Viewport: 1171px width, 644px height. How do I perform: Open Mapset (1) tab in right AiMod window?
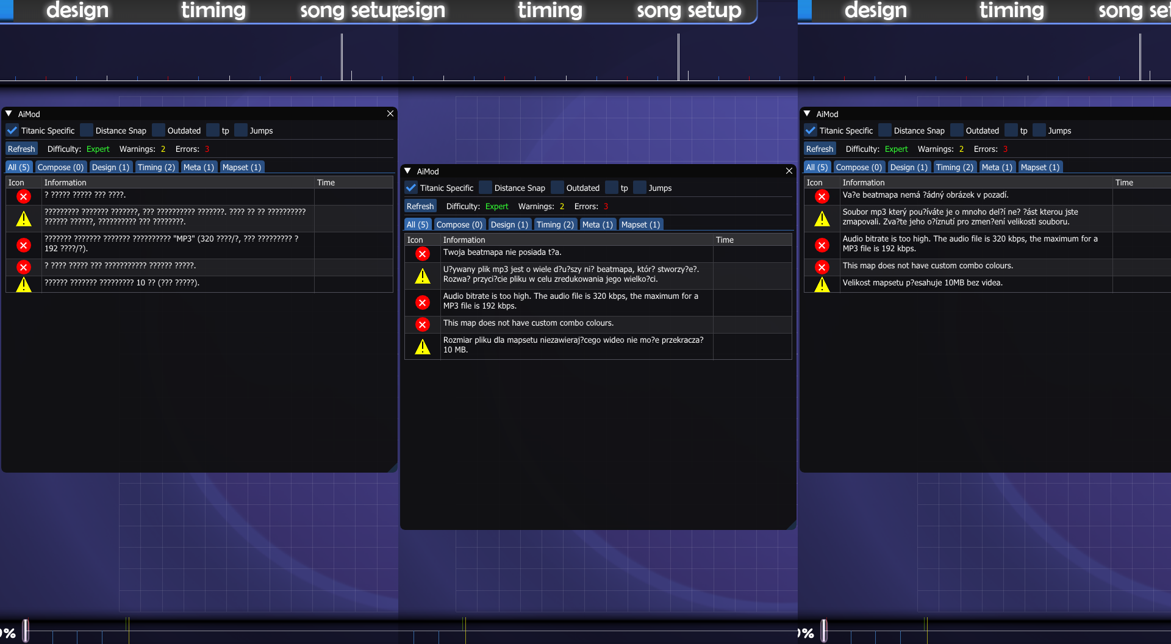(1040, 167)
